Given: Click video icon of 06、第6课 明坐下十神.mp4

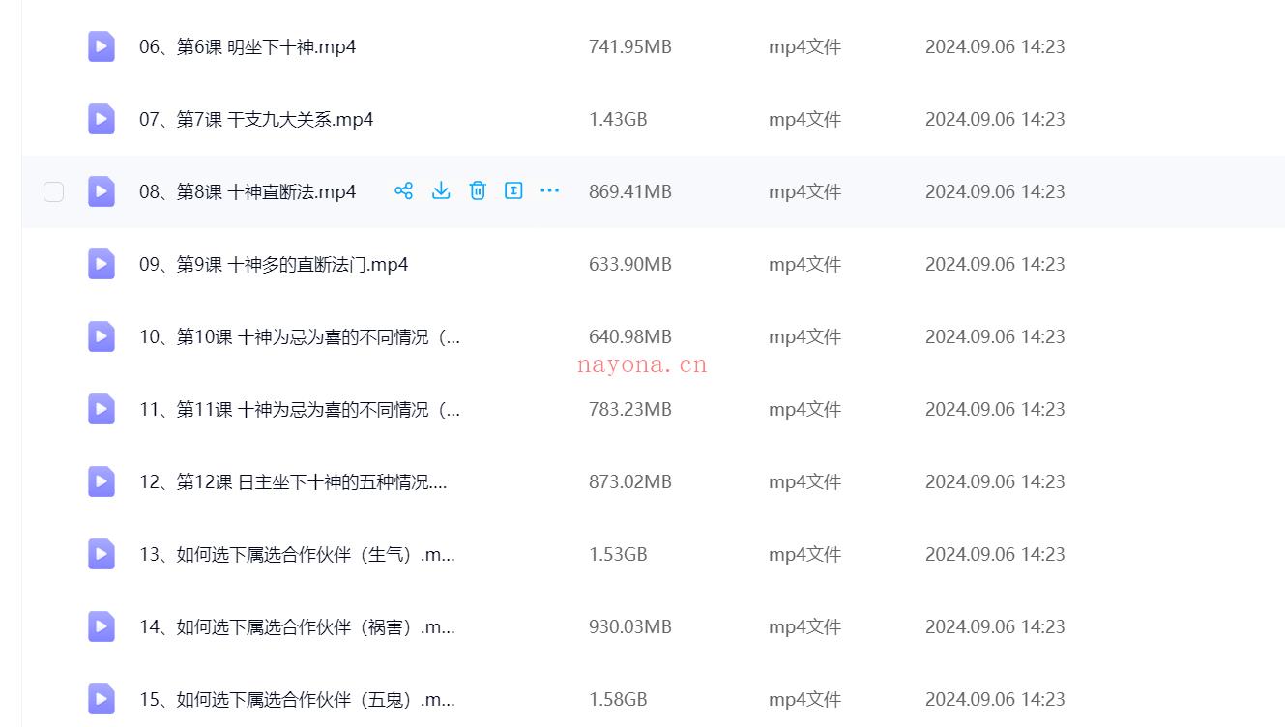Looking at the screenshot, I should [x=102, y=46].
